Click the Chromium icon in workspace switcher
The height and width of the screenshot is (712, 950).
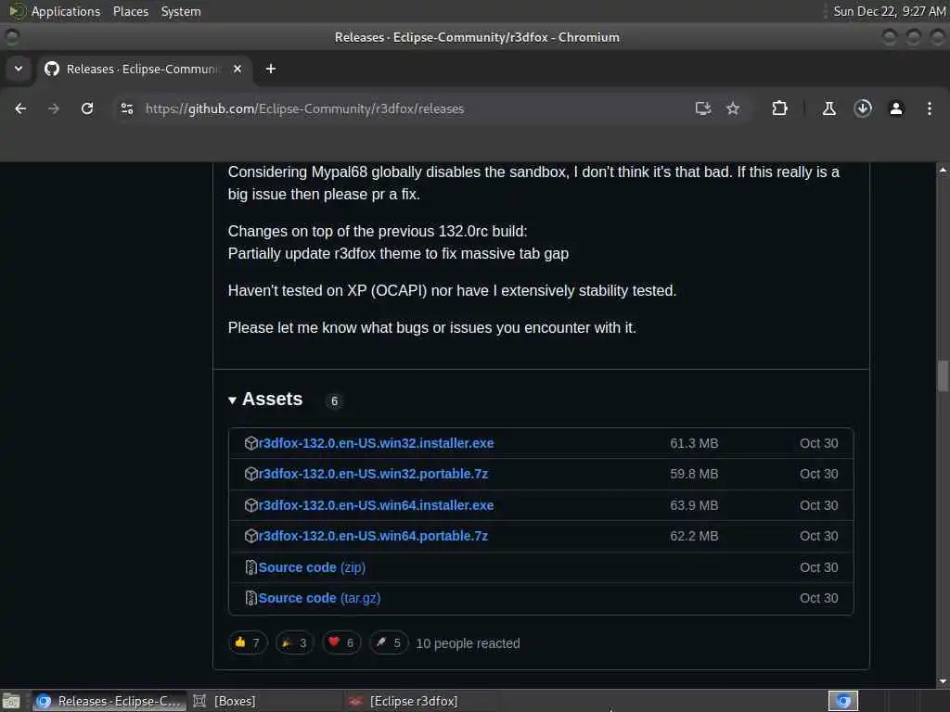(843, 701)
